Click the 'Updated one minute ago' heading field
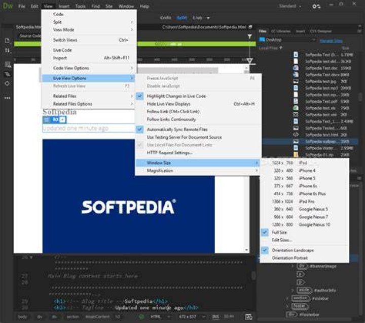Image resolution: width=365 pixels, height=323 pixels. pyautogui.click(x=88, y=128)
